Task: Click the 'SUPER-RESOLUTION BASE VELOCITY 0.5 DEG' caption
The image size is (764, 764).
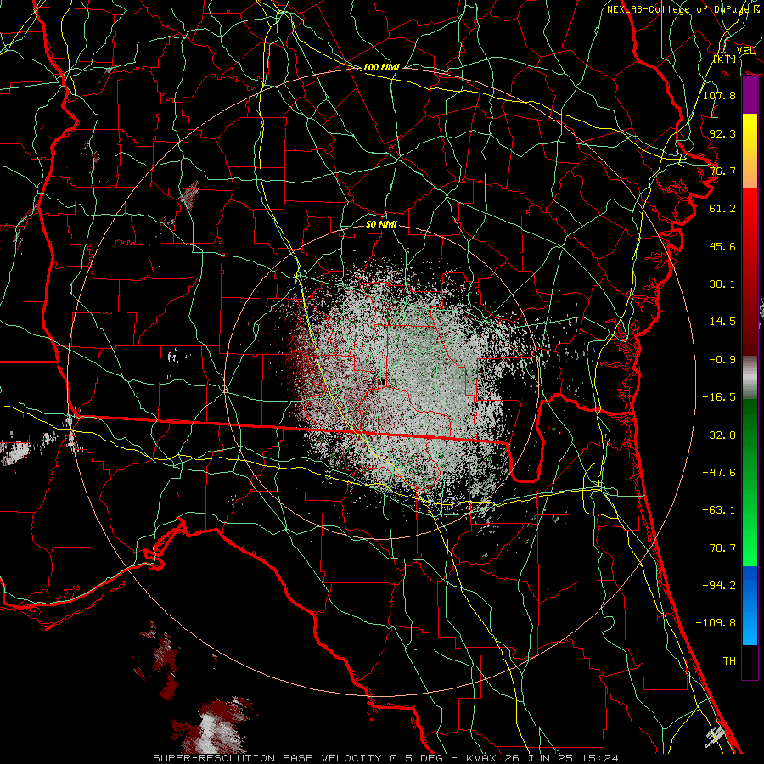Action: [x=301, y=758]
